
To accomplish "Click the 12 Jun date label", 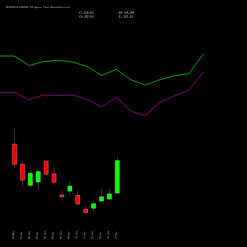I will (92, 235).
